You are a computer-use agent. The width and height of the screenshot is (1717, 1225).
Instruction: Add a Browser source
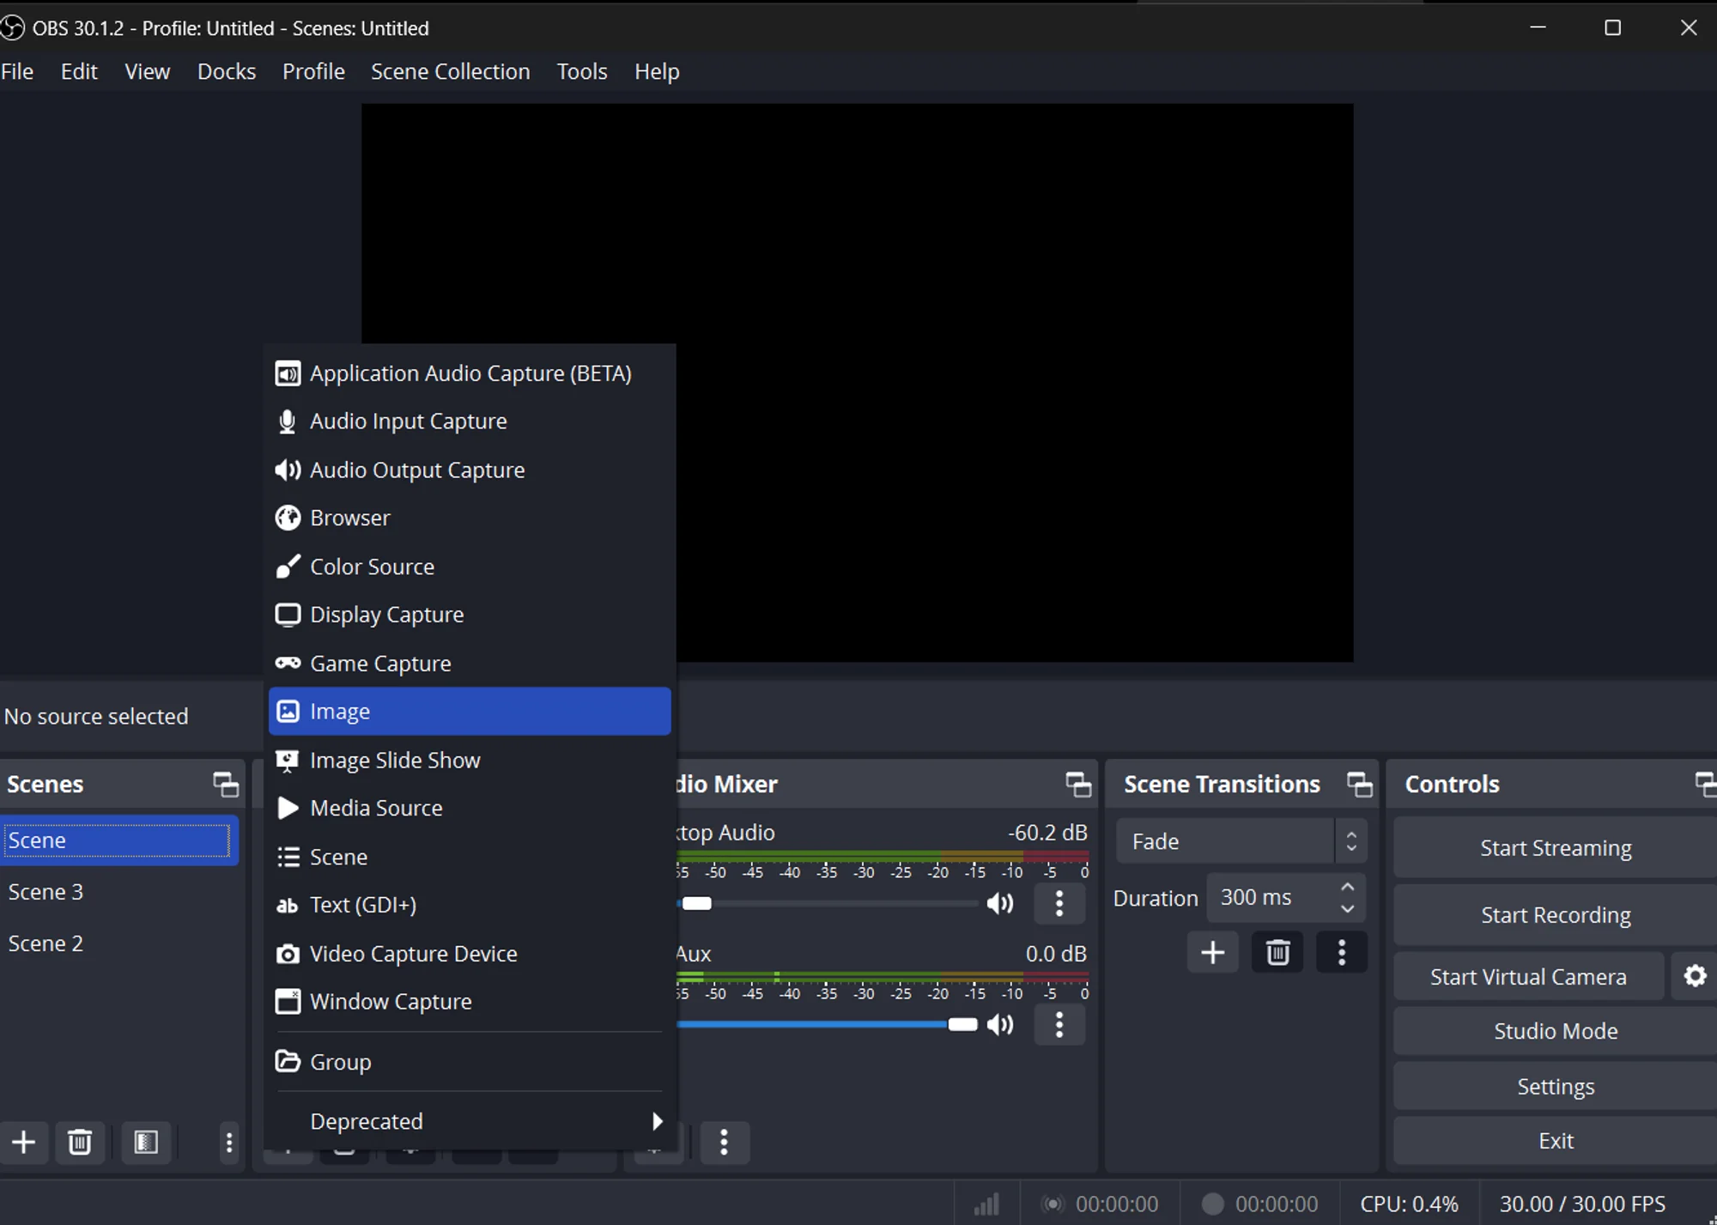[470, 519]
